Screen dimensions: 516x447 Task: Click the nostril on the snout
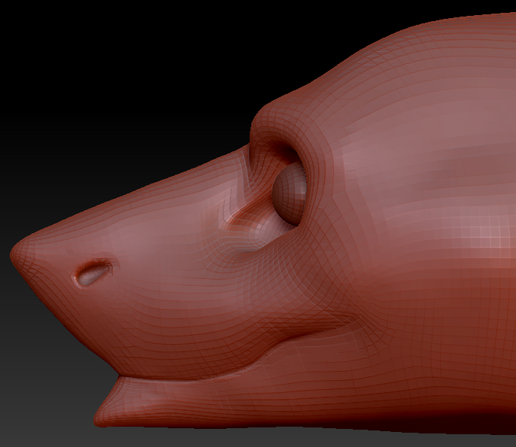[93, 274]
